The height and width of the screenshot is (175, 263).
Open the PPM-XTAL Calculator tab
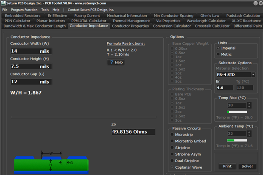pos(89,21)
